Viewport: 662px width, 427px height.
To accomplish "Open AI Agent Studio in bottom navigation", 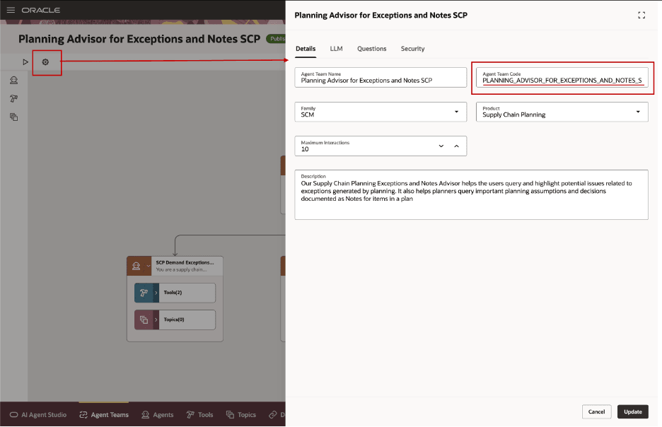I will click(38, 415).
